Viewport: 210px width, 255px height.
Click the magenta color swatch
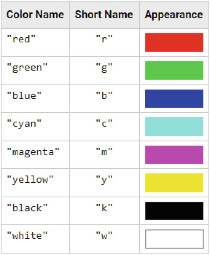coord(174,155)
